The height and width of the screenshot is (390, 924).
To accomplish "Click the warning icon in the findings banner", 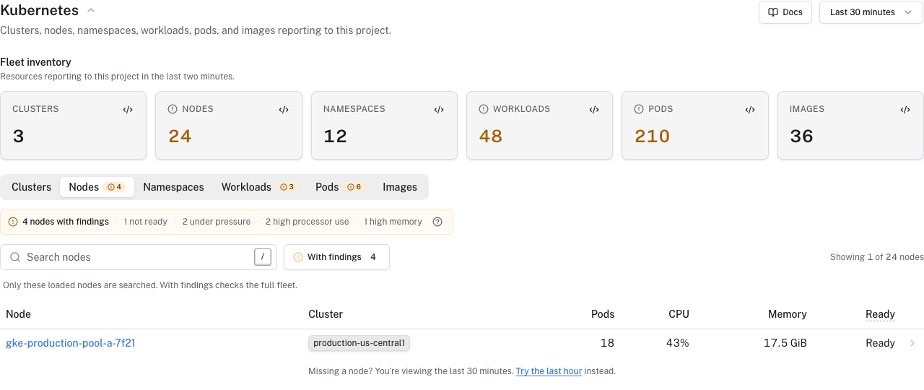I will pos(13,222).
